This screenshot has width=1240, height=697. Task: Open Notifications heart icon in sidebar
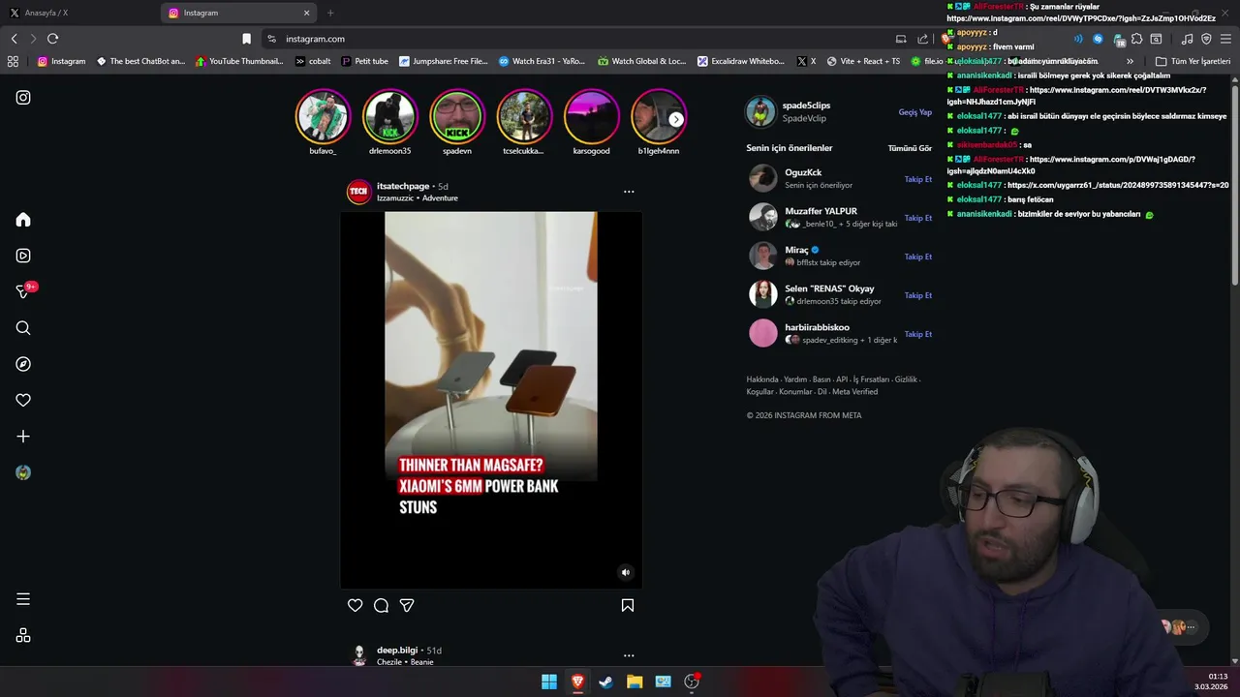coord(23,400)
